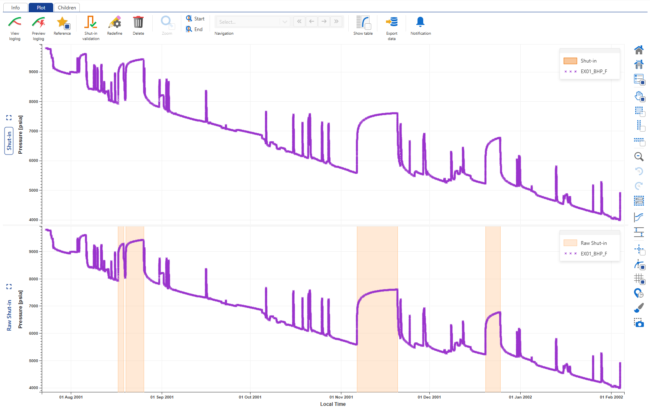The height and width of the screenshot is (412, 650).
Task: Select the magnifier zoom tool in right sidebar
Action: [639, 157]
